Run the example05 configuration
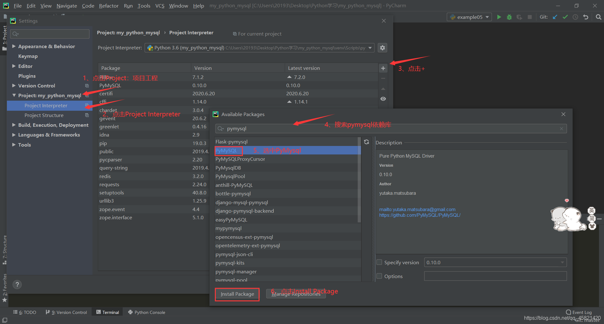 click(x=499, y=17)
